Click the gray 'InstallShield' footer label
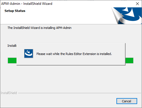Viewport: 142px width, 108px height. pyautogui.click(x=9, y=93)
